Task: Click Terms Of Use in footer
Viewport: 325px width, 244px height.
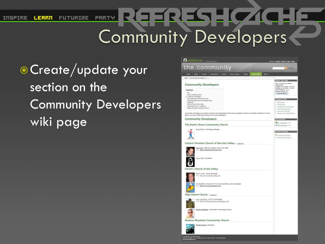Action: [210, 238]
